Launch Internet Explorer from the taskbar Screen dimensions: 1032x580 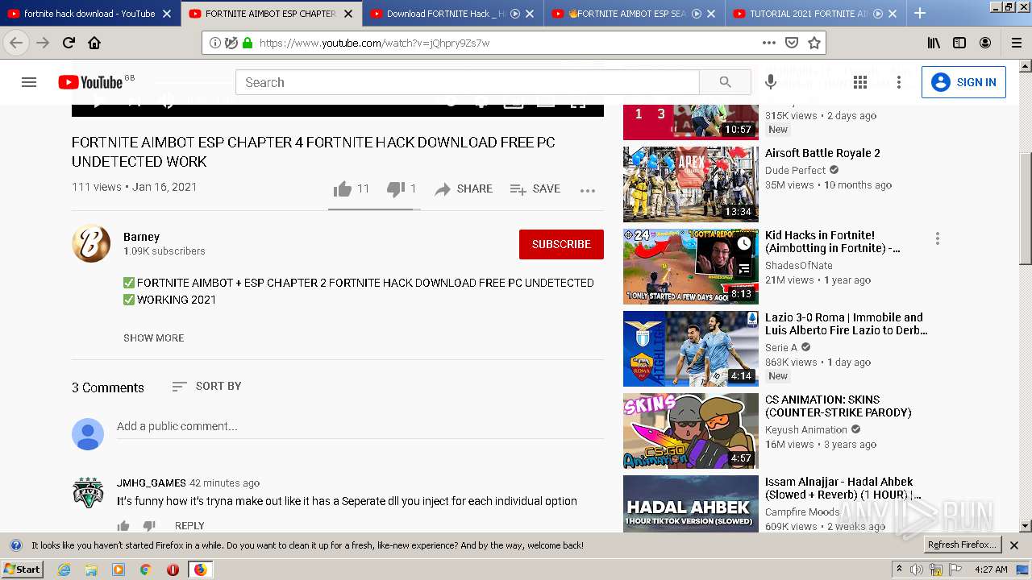coord(64,570)
